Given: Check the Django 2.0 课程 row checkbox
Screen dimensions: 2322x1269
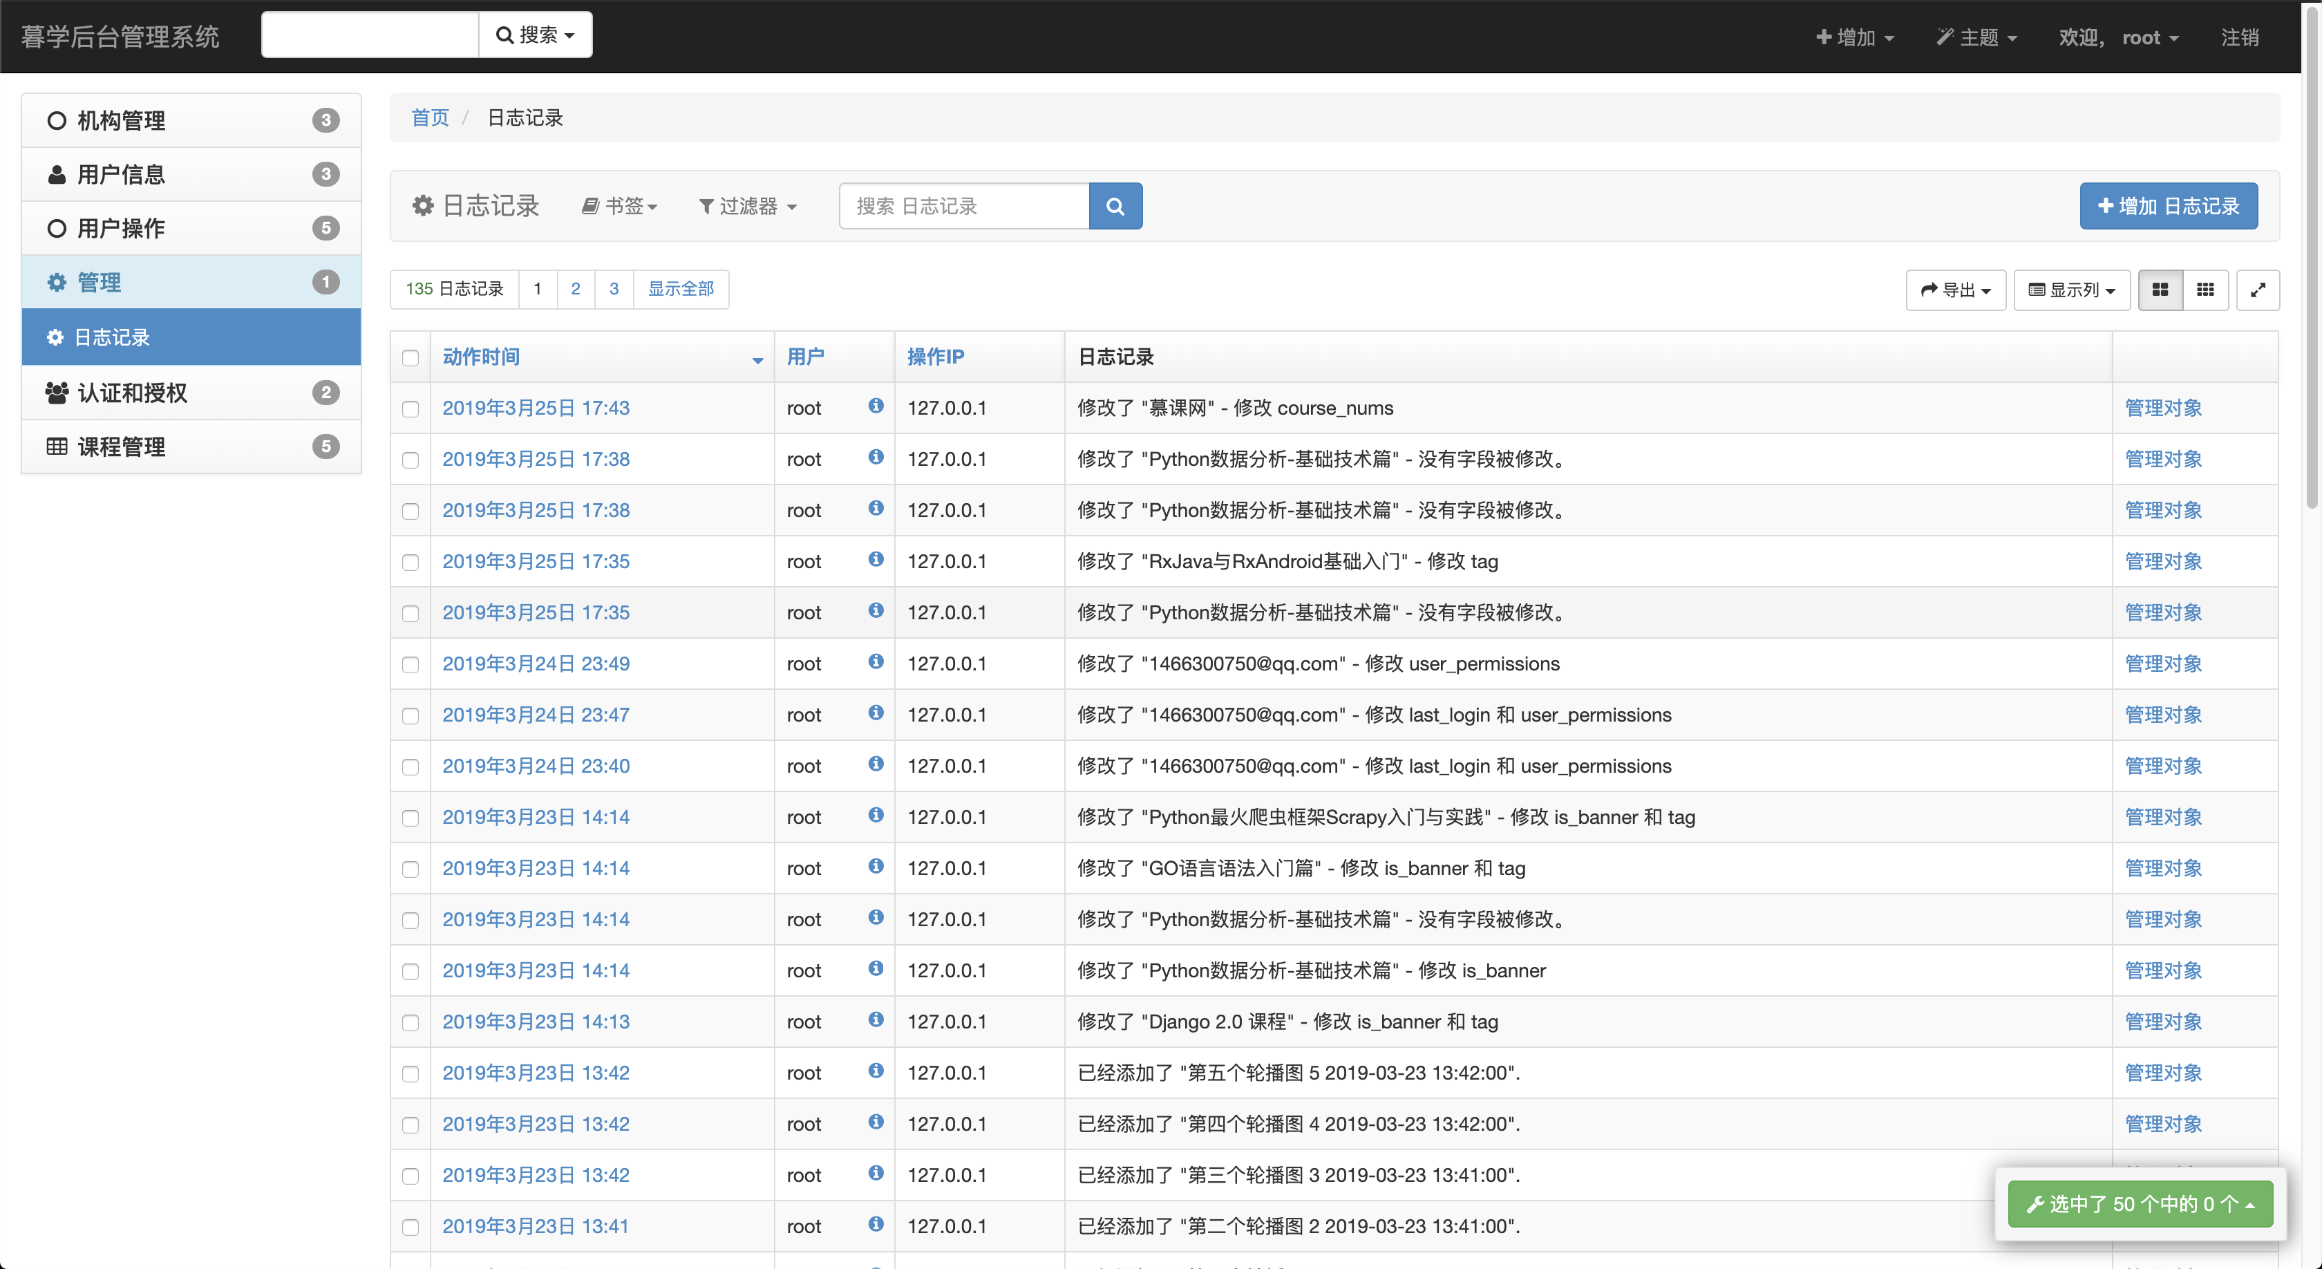Looking at the screenshot, I should (410, 1023).
